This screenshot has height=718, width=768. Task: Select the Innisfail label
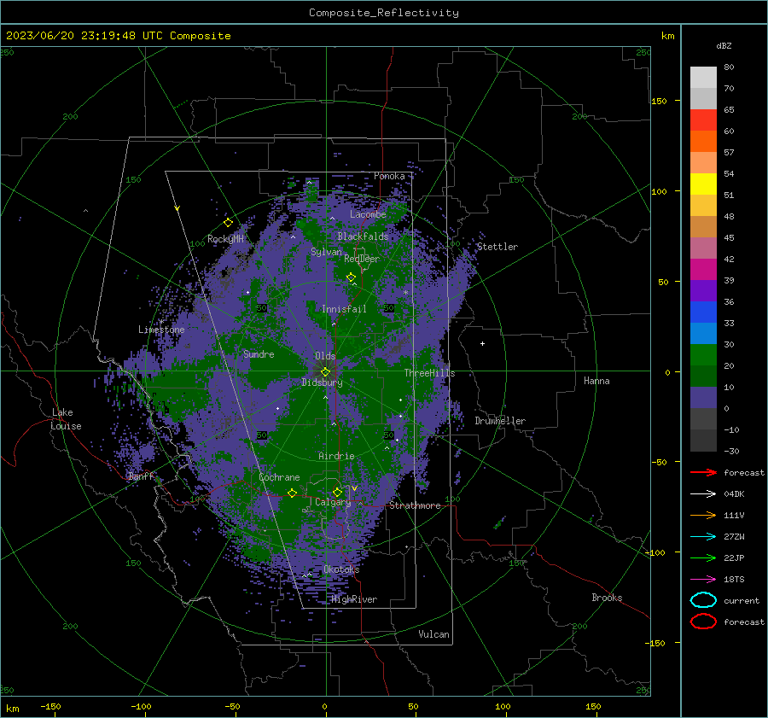point(344,309)
